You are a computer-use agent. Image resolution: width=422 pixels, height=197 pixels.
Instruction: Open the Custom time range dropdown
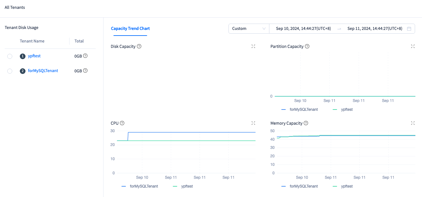point(249,29)
